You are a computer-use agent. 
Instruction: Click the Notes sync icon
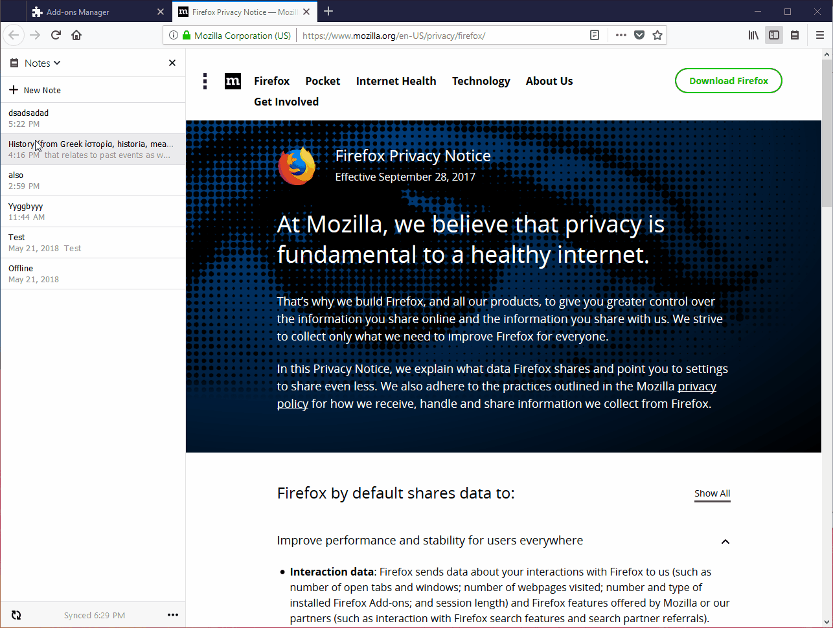pos(16,615)
